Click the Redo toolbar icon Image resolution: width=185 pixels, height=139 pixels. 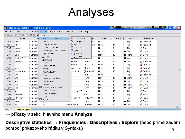pyautogui.click(x=23, y=35)
